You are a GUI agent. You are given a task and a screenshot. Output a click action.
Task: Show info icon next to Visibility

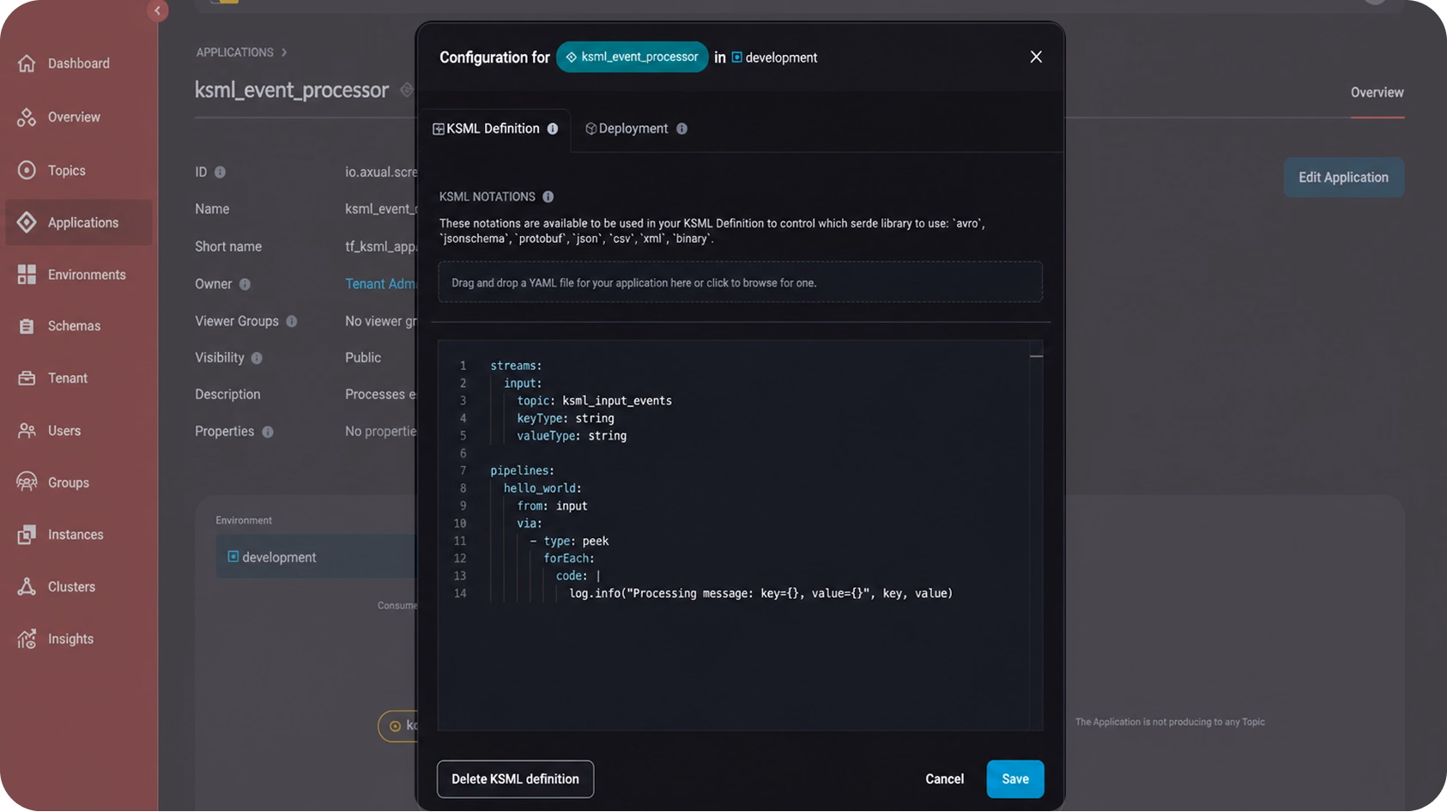coord(257,358)
